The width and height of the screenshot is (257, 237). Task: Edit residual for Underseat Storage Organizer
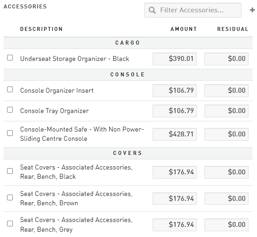tap(226, 59)
